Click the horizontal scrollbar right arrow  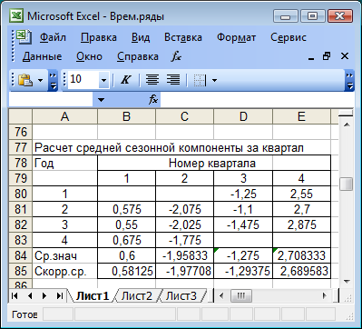(x=325, y=296)
